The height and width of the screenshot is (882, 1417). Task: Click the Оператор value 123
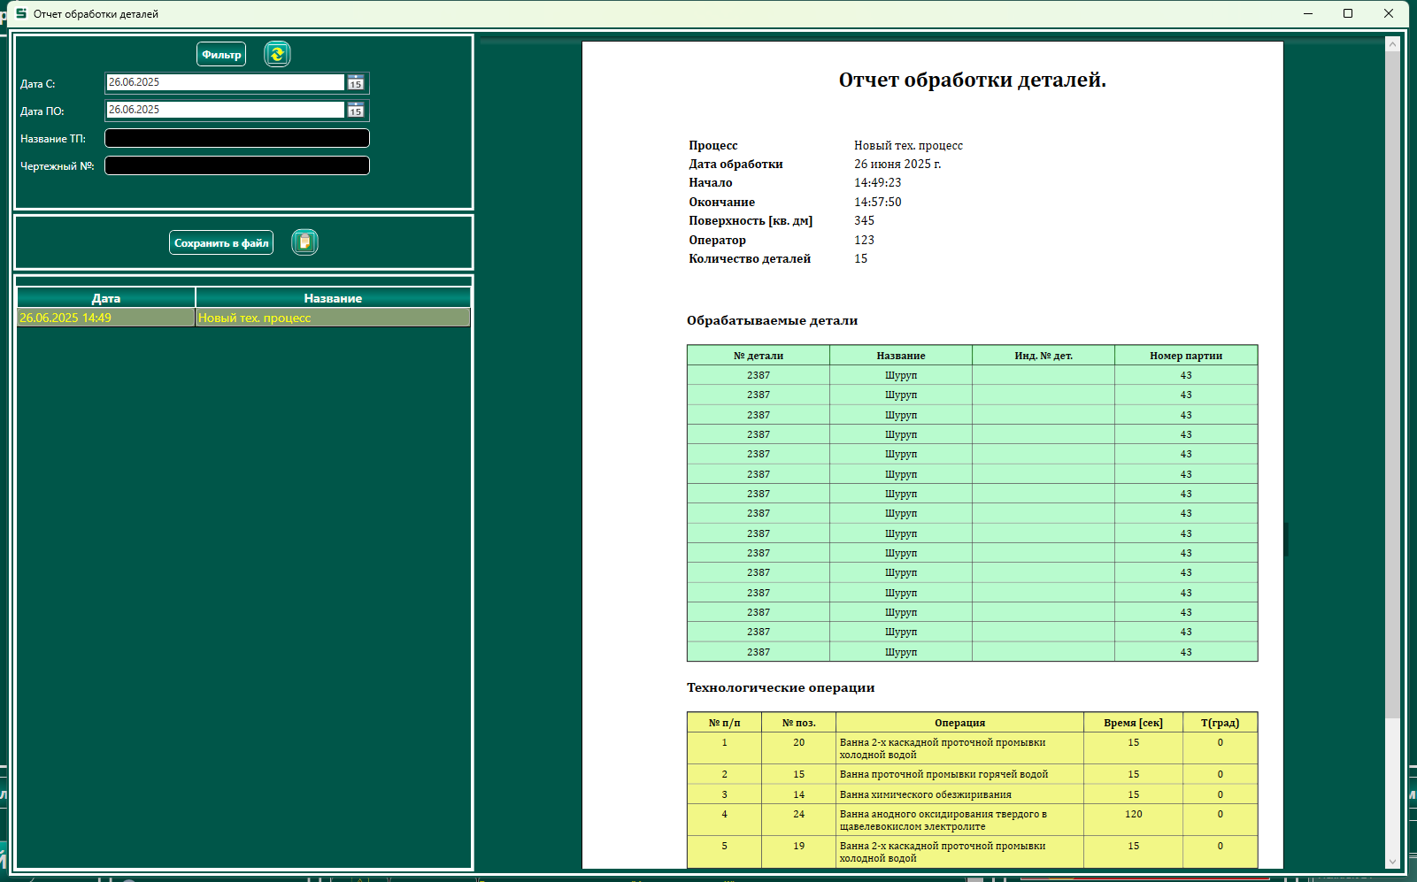pyautogui.click(x=864, y=240)
